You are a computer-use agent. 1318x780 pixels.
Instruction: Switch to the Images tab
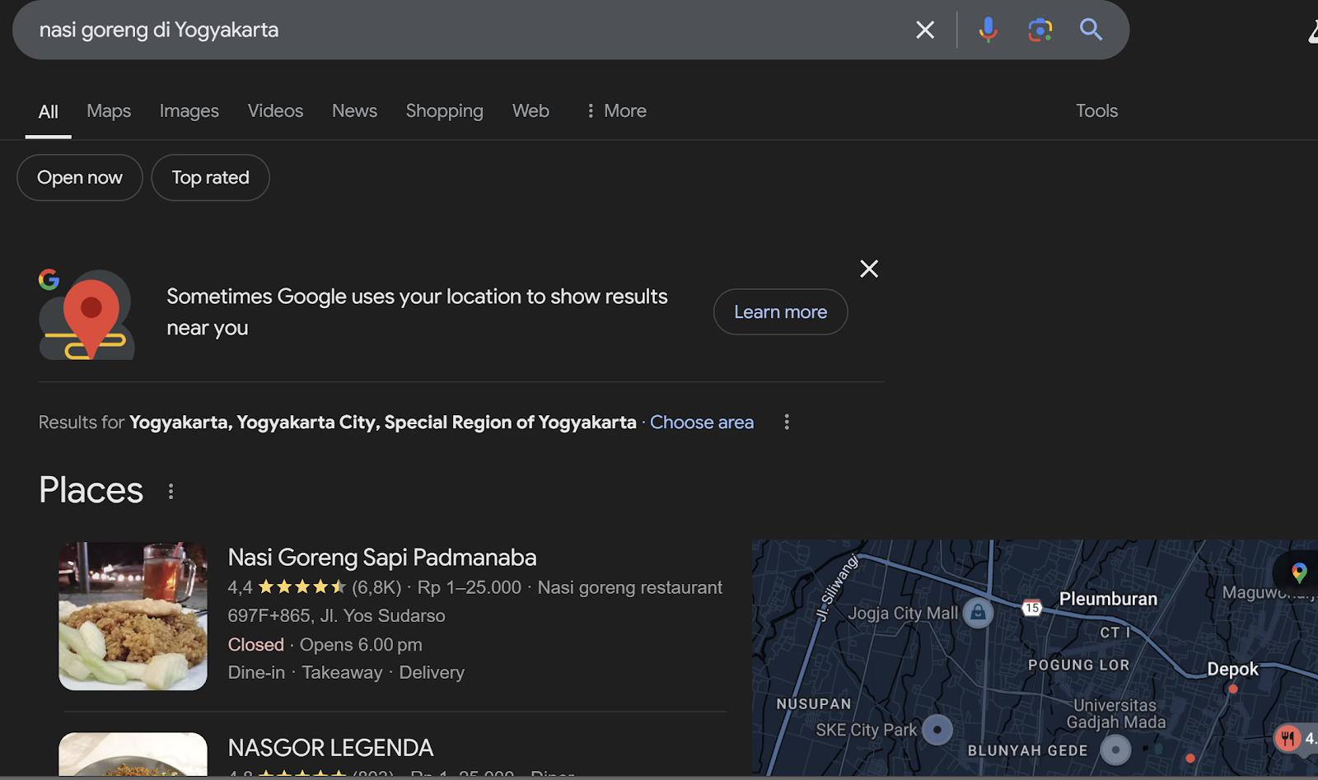pyautogui.click(x=189, y=110)
